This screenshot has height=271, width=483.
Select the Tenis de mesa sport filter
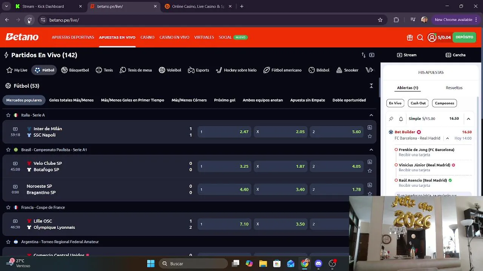[135, 70]
